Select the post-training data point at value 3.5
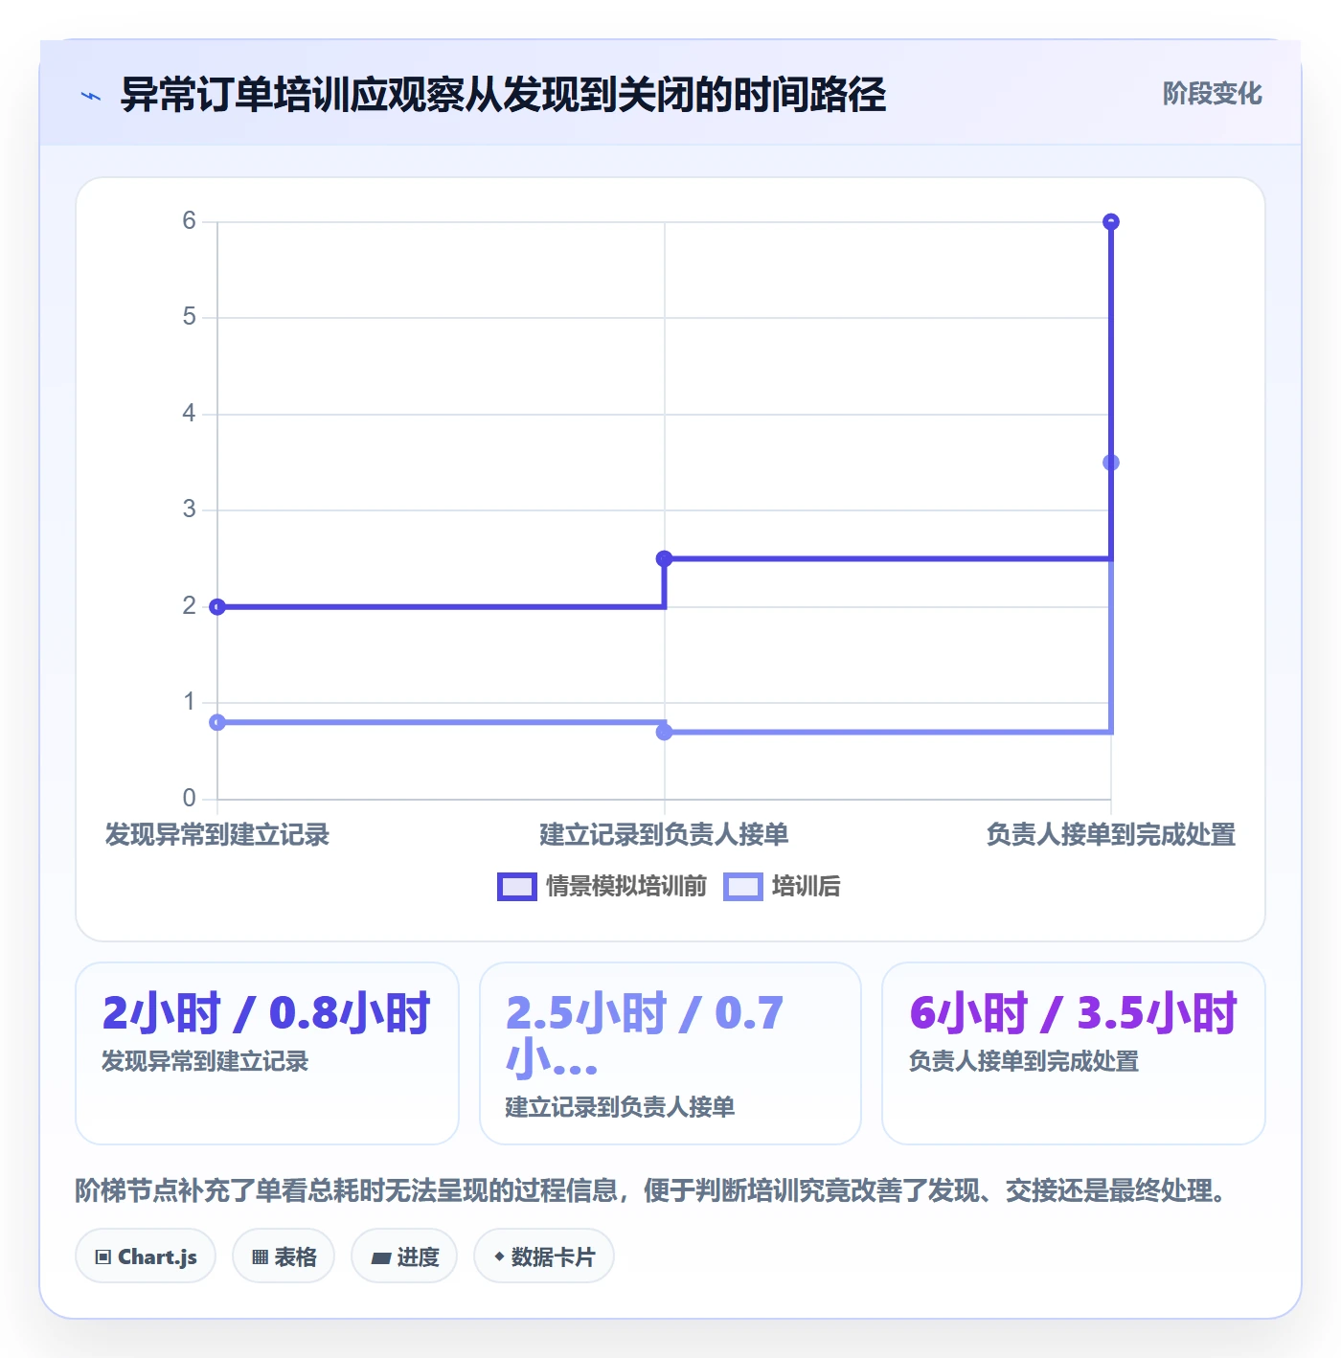The width and height of the screenshot is (1341, 1358). tap(1111, 463)
